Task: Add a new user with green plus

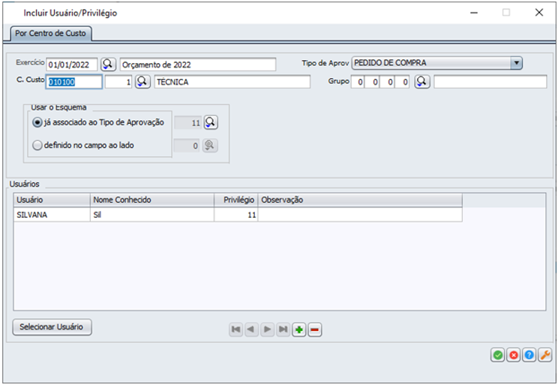Action: pyautogui.click(x=299, y=329)
